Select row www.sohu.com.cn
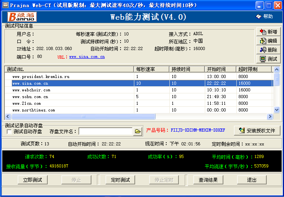Screen dimensions: 284x197 coord(139,97)
